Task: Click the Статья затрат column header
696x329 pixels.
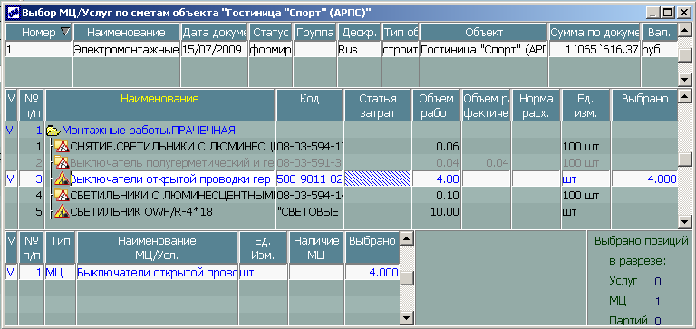Action: pos(377,106)
